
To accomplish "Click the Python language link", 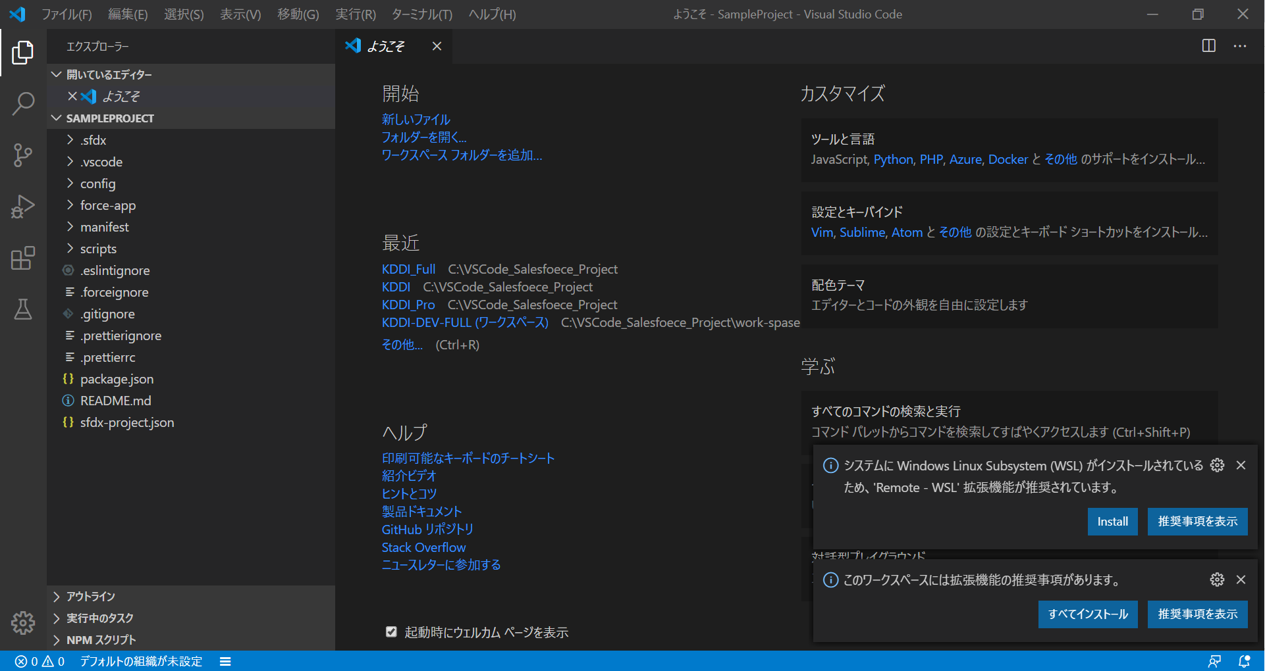I will (893, 159).
